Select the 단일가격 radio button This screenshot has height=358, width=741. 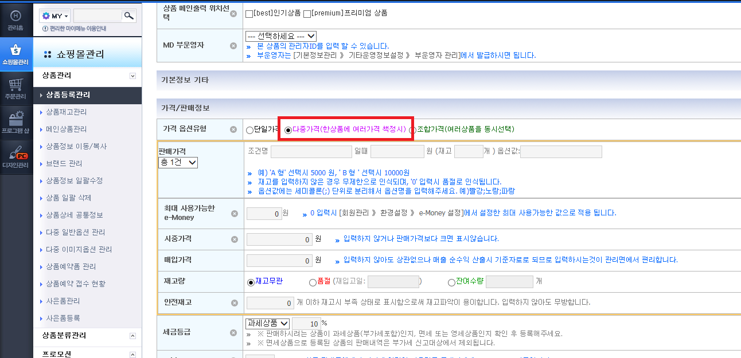click(x=249, y=130)
